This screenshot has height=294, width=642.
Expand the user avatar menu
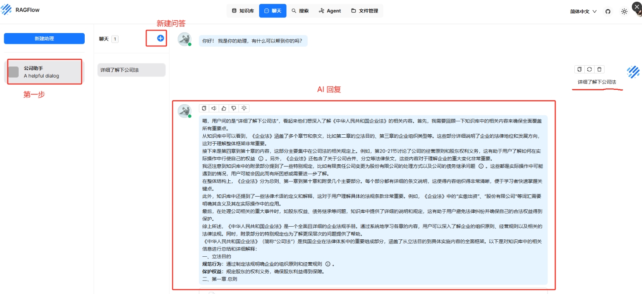[638, 13]
